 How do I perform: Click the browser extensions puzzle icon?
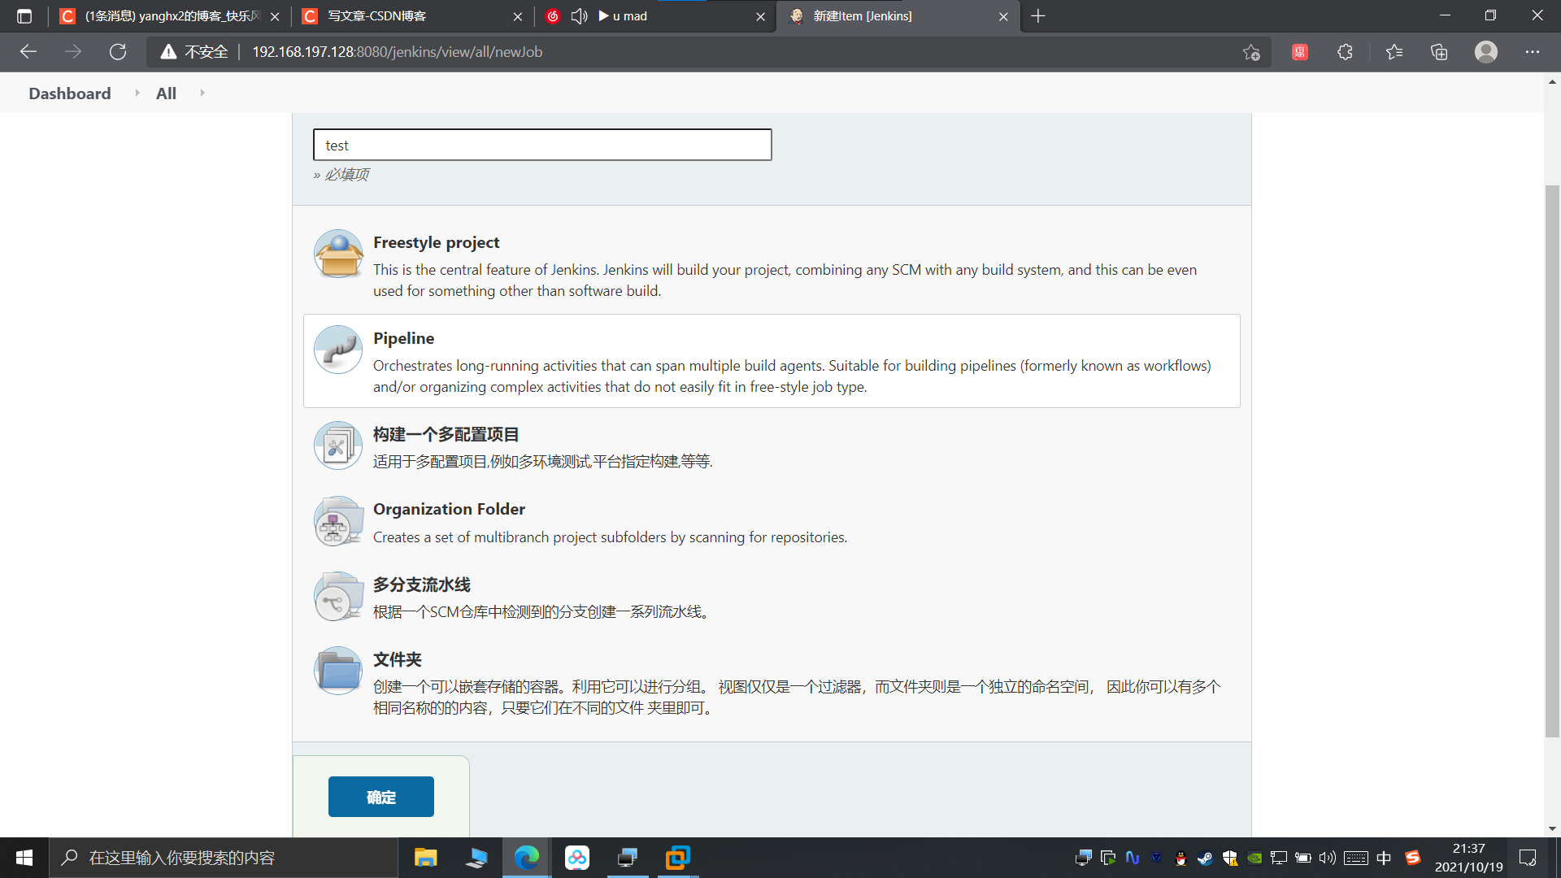tap(1345, 51)
